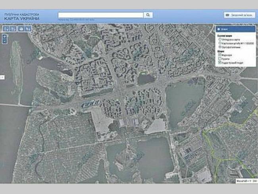Click the Зворотній зв'язок feedback button

point(239,15)
